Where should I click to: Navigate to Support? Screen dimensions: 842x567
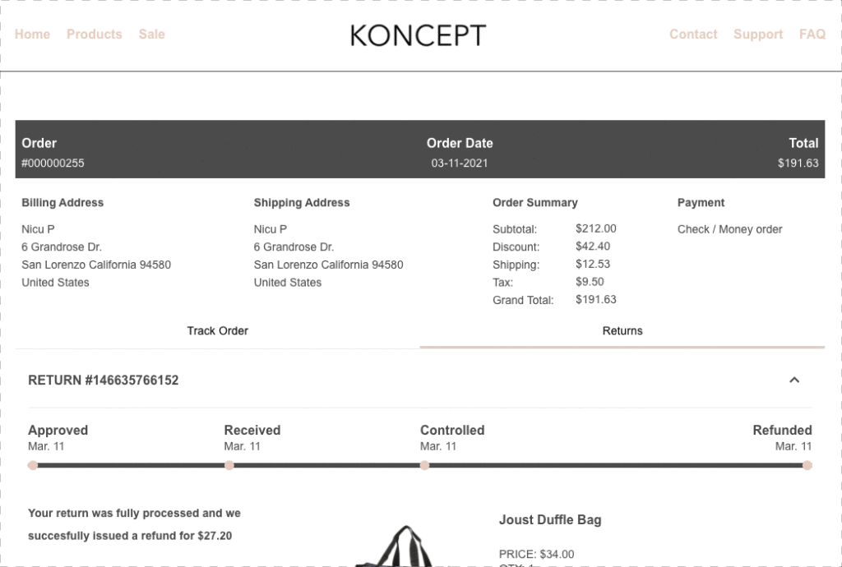[758, 34]
